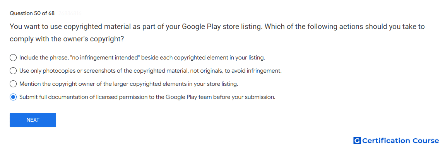Select the "no infringement intended" radio button
Screen dimensions: 445x148
pyautogui.click(x=13, y=58)
